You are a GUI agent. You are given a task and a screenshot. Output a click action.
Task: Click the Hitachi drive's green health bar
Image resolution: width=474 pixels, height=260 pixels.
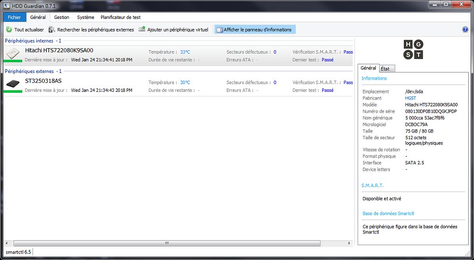(x=13, y=61)
